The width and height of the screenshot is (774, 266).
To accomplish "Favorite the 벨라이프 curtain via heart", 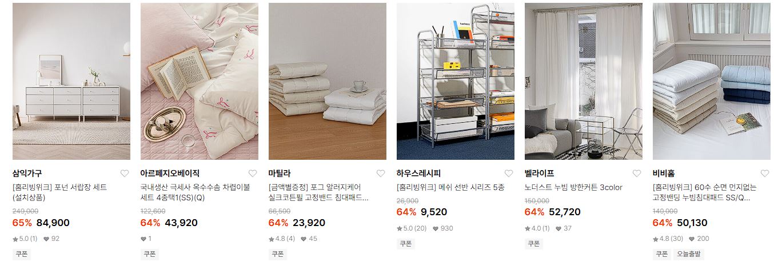I will (637, 174).
